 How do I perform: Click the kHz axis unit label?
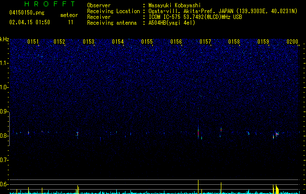(x=4, y=39)
